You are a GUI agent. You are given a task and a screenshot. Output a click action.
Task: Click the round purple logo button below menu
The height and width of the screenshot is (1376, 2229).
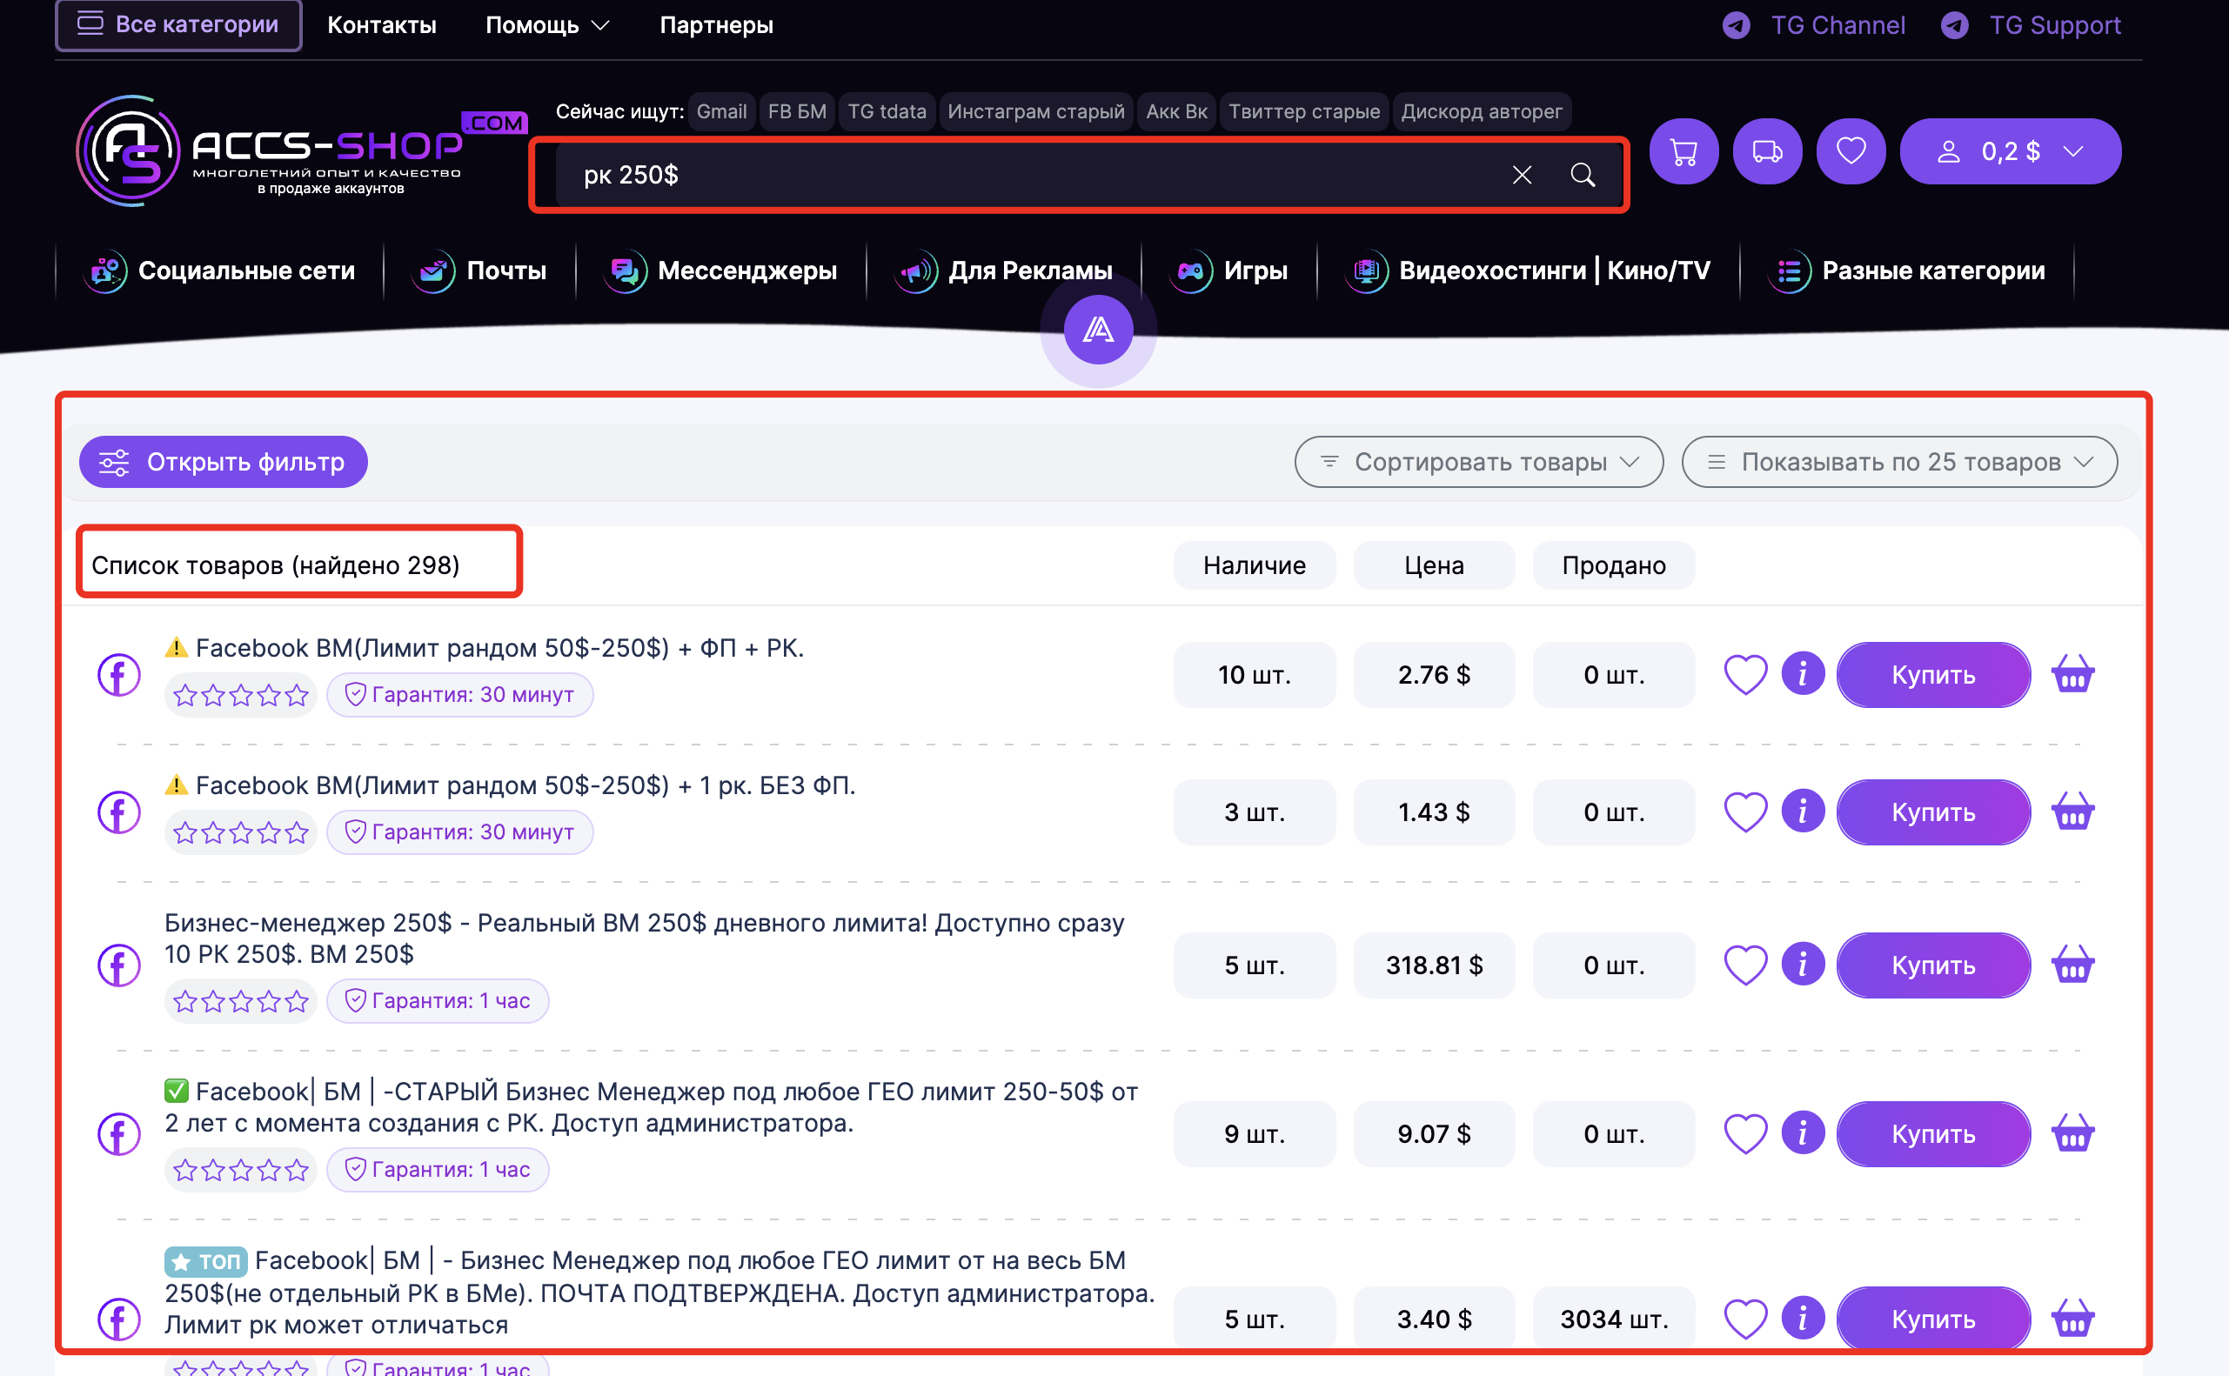click(1099, 330)
